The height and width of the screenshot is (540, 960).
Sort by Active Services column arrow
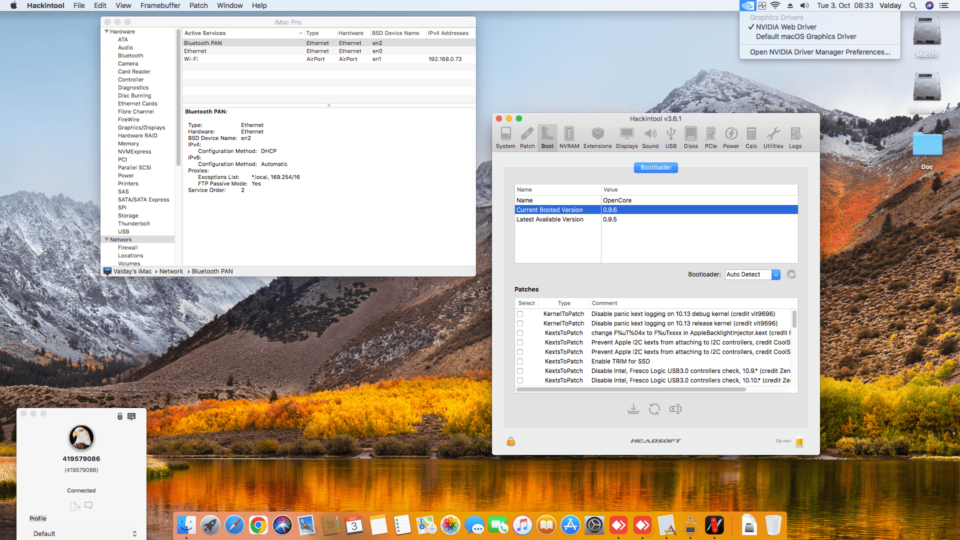pos(300,33)
